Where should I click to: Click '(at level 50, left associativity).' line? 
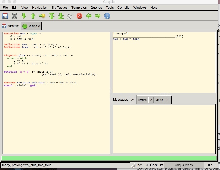point(69,74)
